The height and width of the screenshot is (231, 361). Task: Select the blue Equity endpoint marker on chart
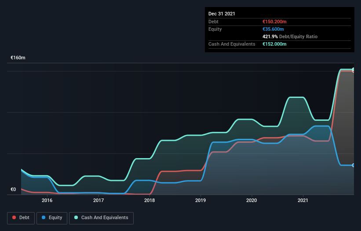354,165
